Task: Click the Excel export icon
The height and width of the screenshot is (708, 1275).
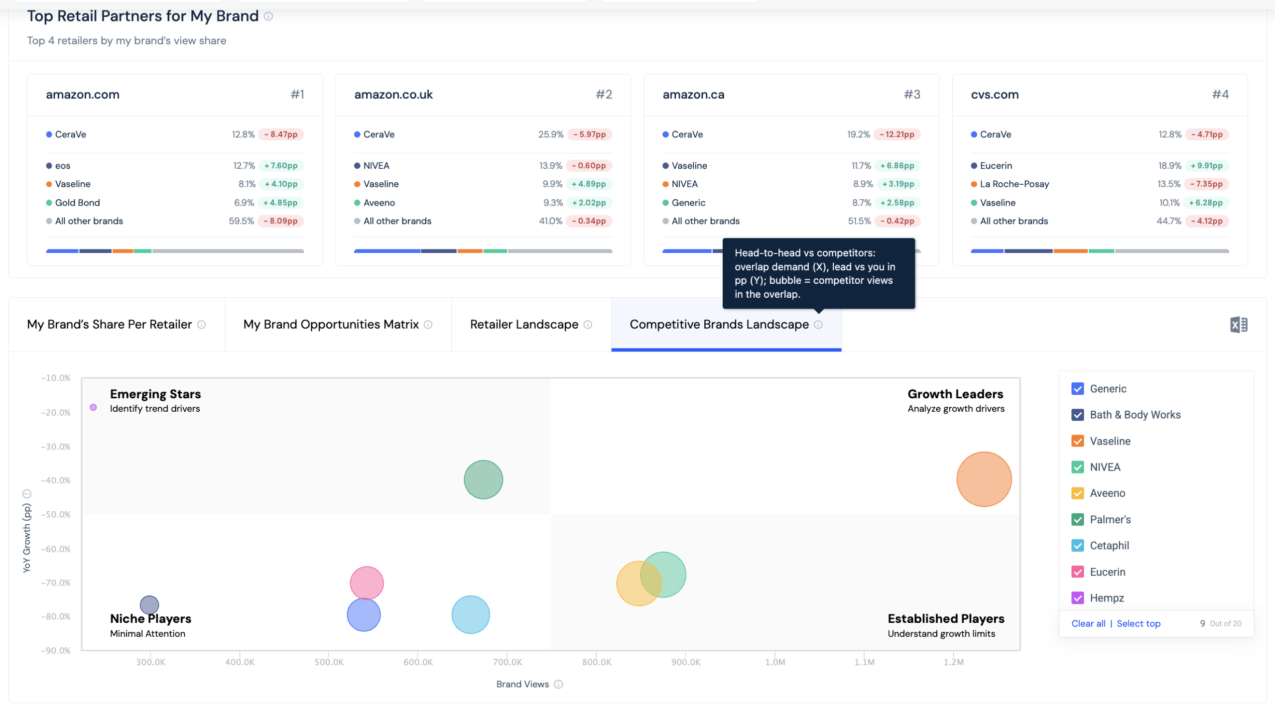Action: pos(1238,325)
